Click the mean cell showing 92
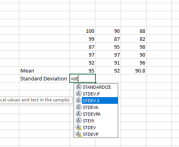The width and height of the screenshot is (179, 147). pos(108,71)
